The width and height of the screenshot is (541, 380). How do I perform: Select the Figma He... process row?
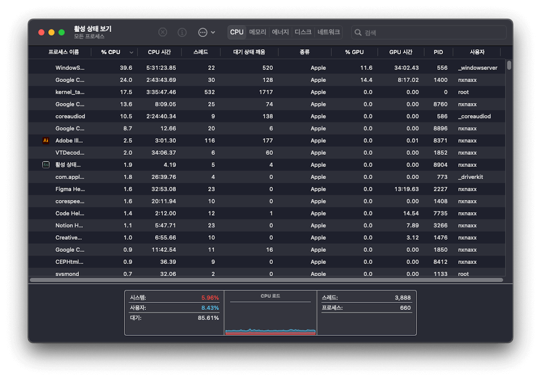[267, 189]
